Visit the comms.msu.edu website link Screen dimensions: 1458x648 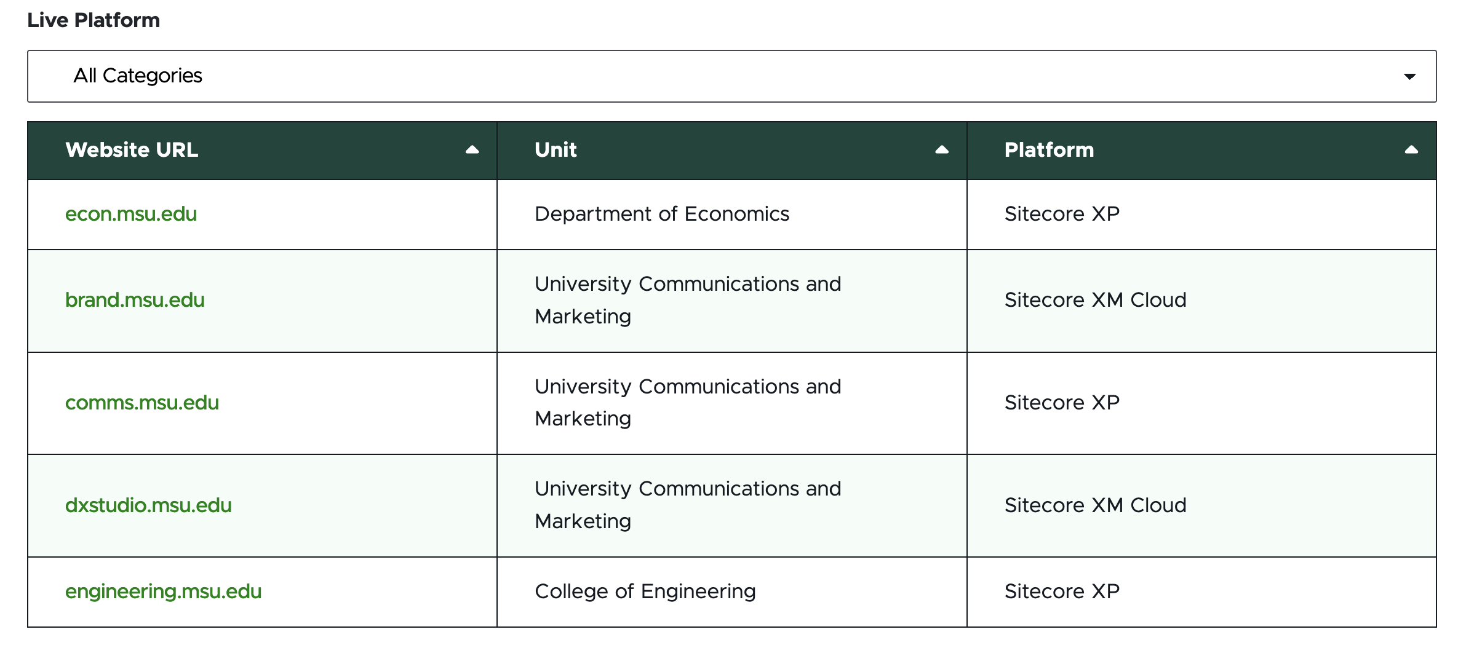142,403
